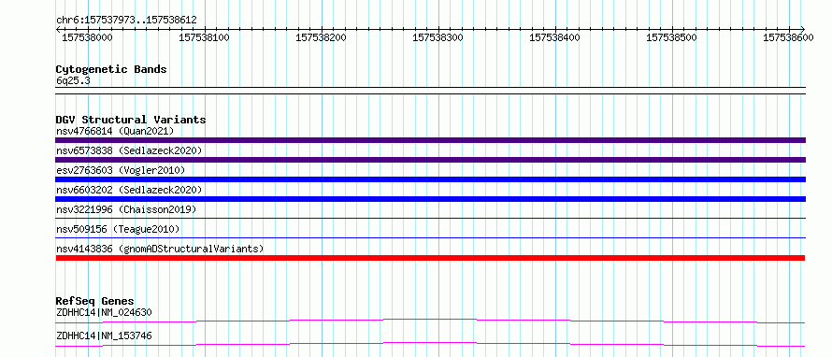Click ruler position 157538600

click(x=788, y=37)
